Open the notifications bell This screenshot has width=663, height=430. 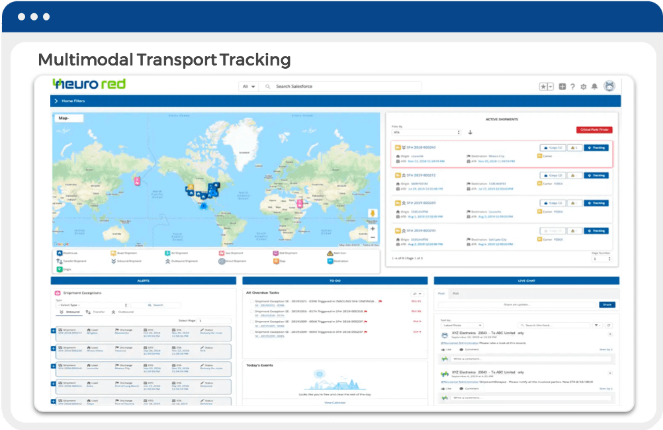click(x=594, y=86)
